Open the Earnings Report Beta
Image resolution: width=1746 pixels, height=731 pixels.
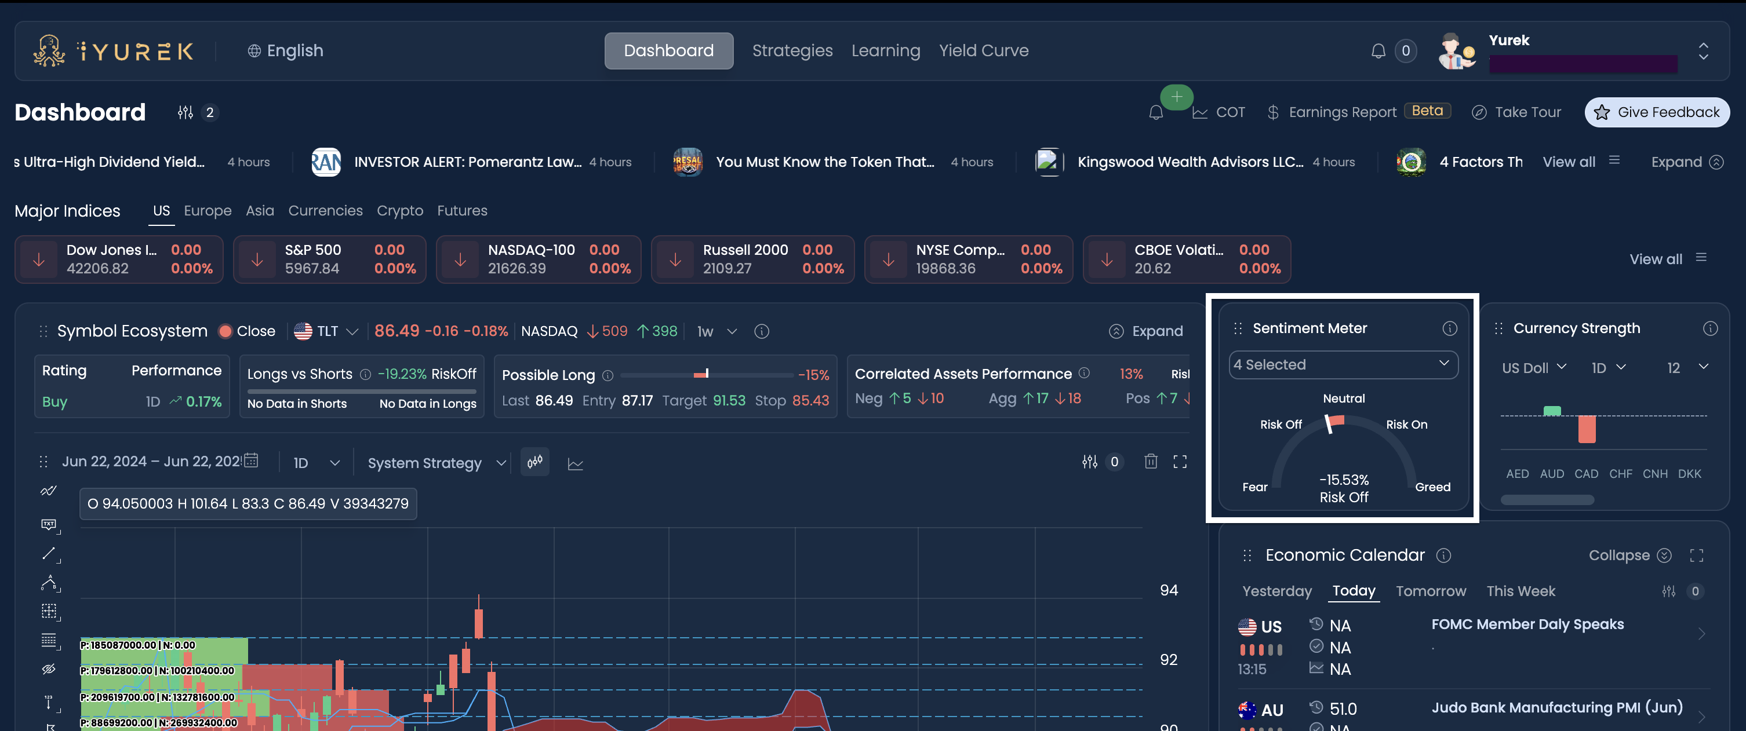pyautogui.click(x=1358, y=112)
